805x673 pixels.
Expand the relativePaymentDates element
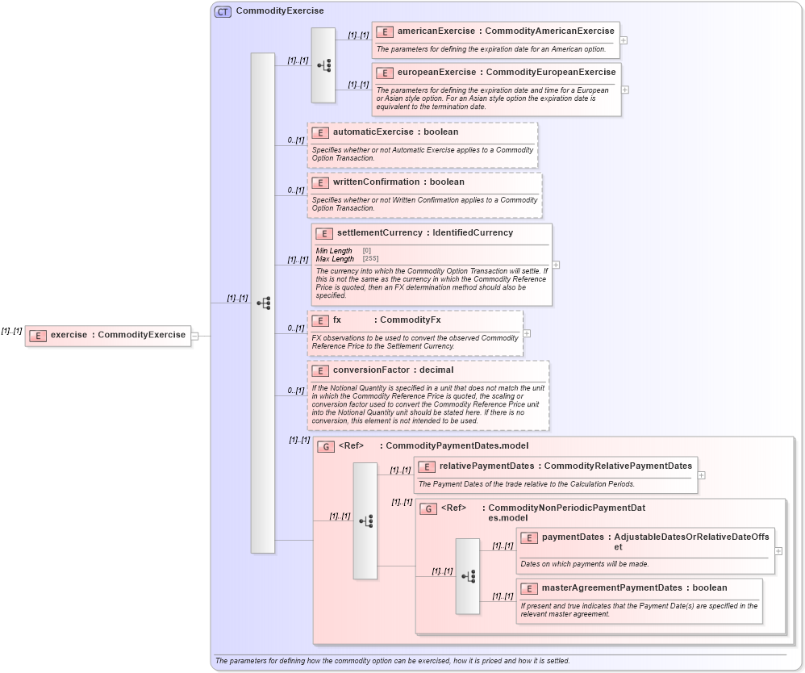pyautogui.click(x=700, y=476)
